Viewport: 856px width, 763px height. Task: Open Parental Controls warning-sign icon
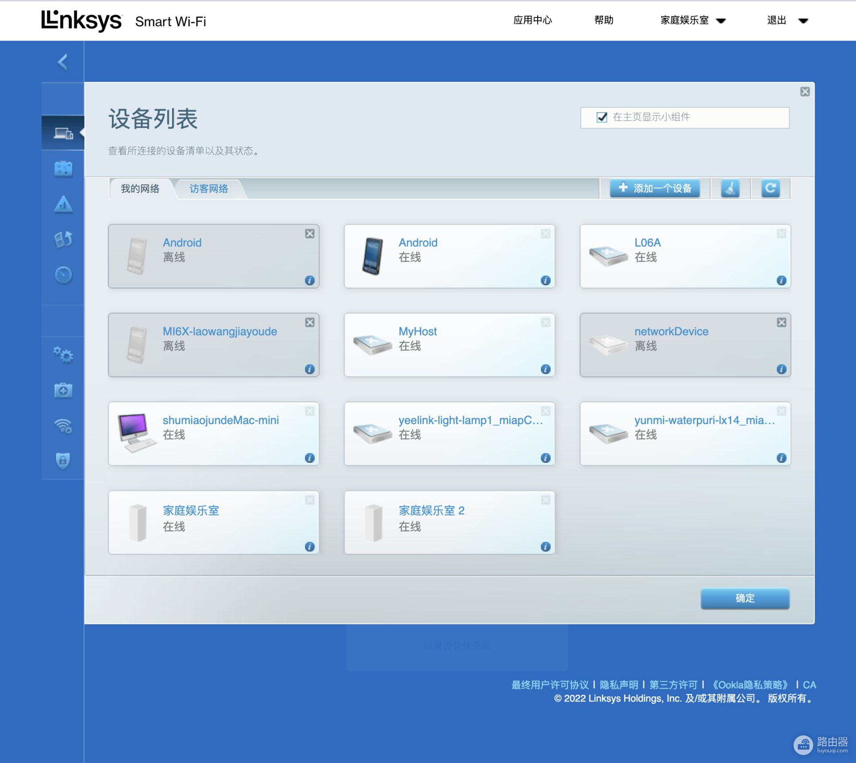(x=63, y=204)
